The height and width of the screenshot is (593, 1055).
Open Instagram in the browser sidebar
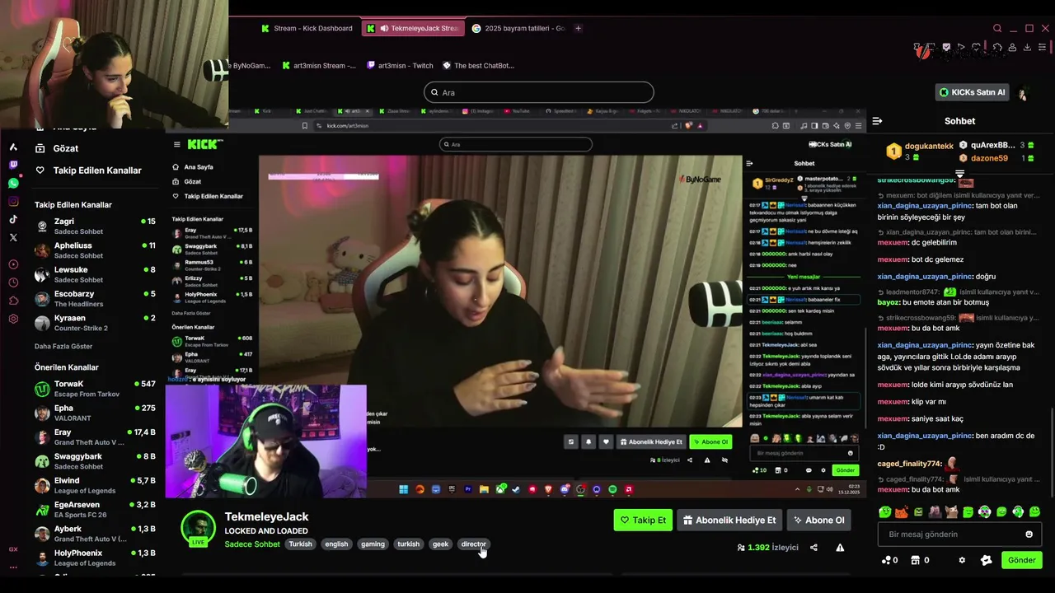click(13, 201)
